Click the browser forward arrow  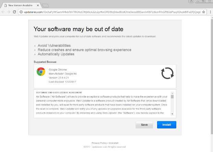pyautogui.click(x=9, y=12)
